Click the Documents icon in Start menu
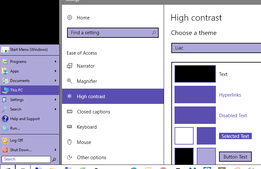 [5, 80]
